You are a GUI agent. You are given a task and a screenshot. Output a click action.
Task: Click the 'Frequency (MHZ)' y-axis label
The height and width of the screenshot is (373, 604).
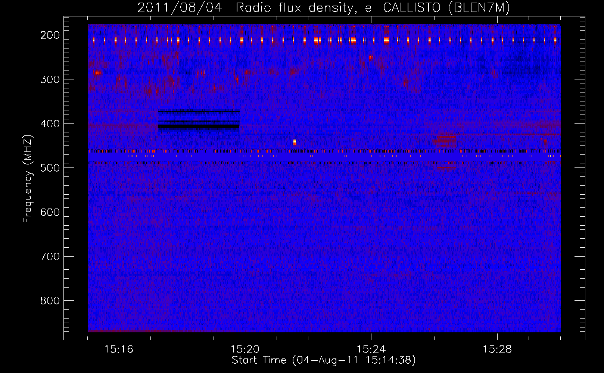[x=28, y=179]
